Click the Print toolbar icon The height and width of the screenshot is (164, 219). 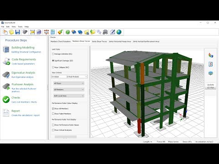coord(39,32)
